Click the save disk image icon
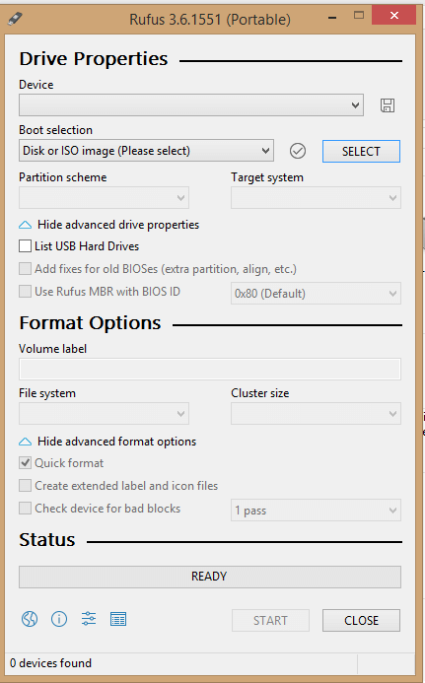The image size is (425, 683). [388, 105]
